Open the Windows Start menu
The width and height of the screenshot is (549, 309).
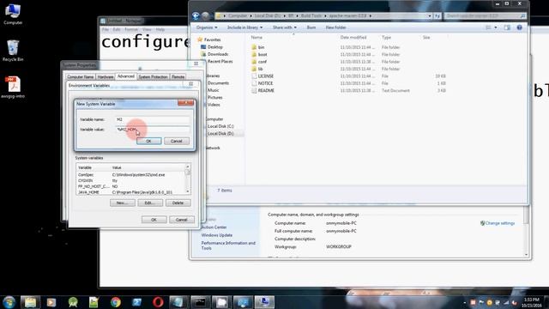tap(9, 302)
